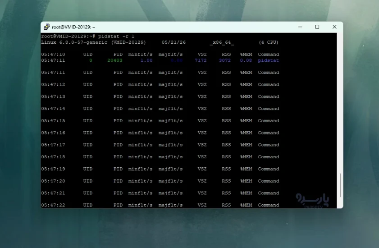Click 'Command' header in the 05:47:21 row
Screen dimensions: 379x248
(268, 193)
